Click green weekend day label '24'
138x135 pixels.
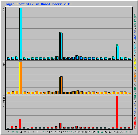pyautogui.click(x=101, y=132)
